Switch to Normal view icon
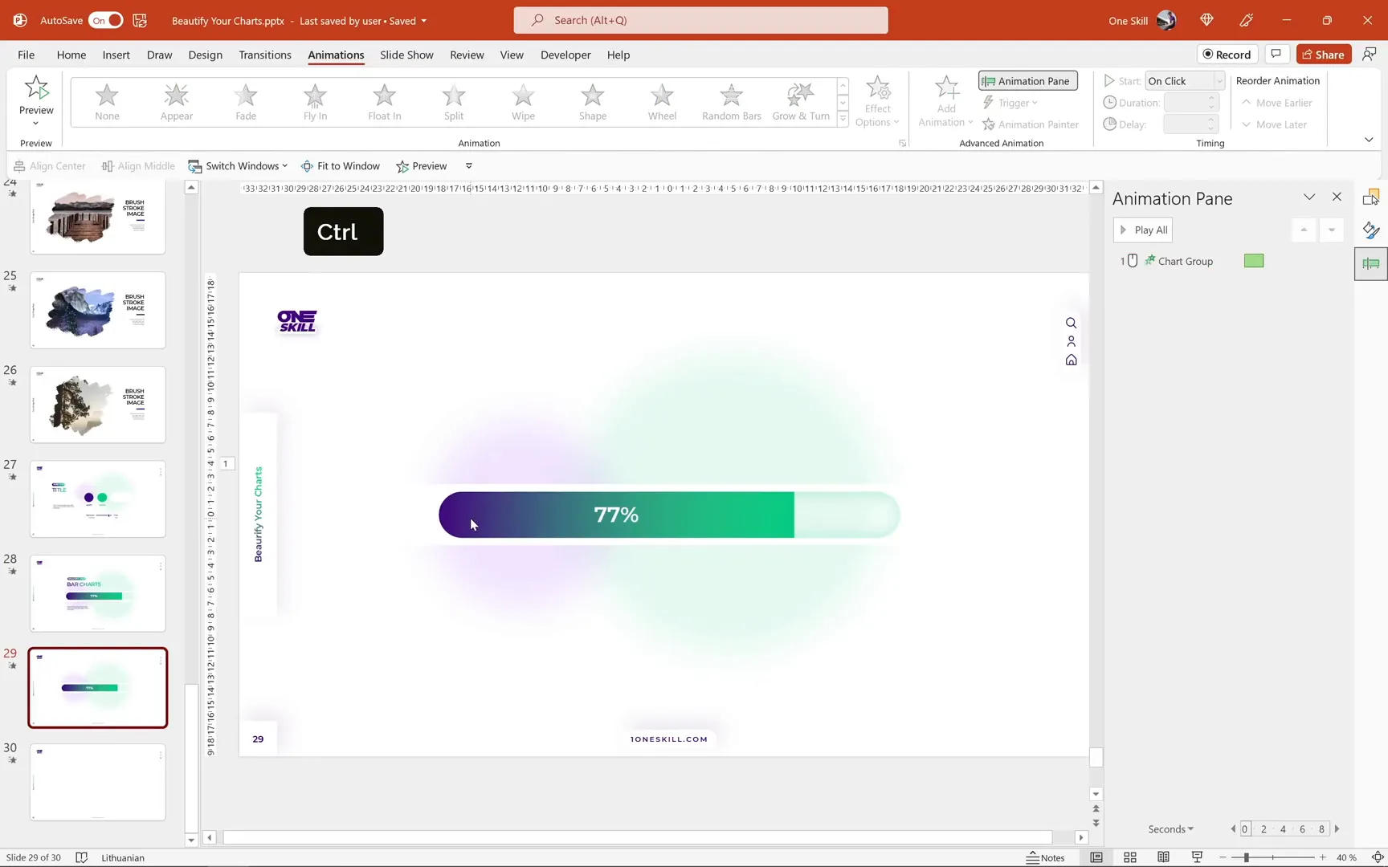The width and height of the screenshot is (1388, 867). tap(1096, 857)
